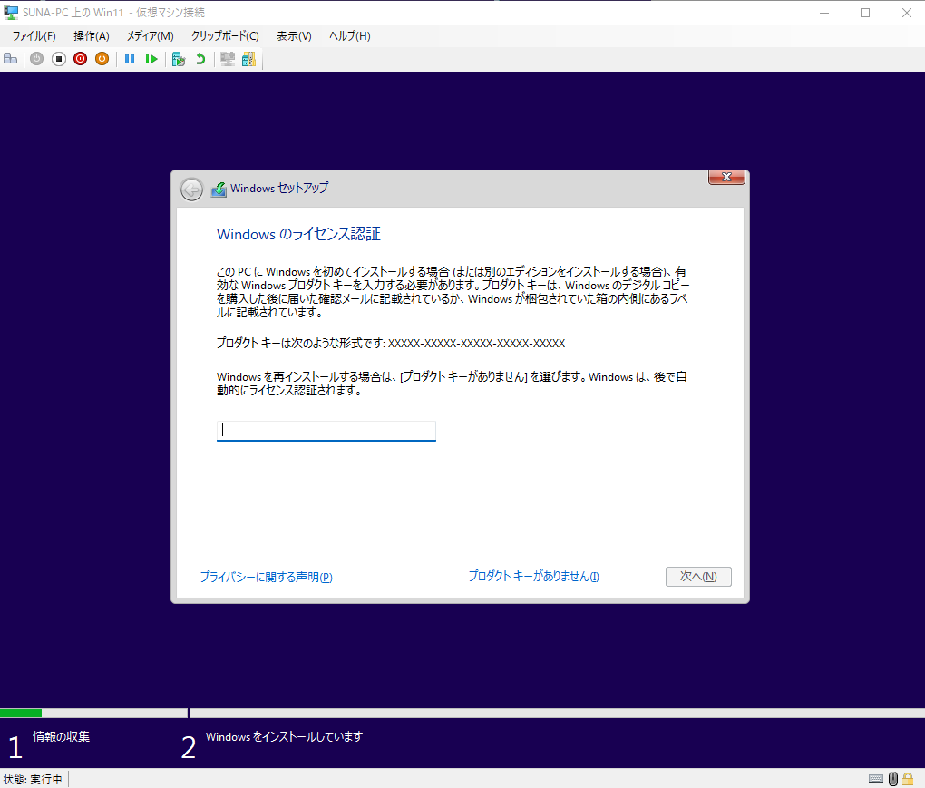Send Ctrl+Alt+Del using the toolbar icon

click(11, 58)
